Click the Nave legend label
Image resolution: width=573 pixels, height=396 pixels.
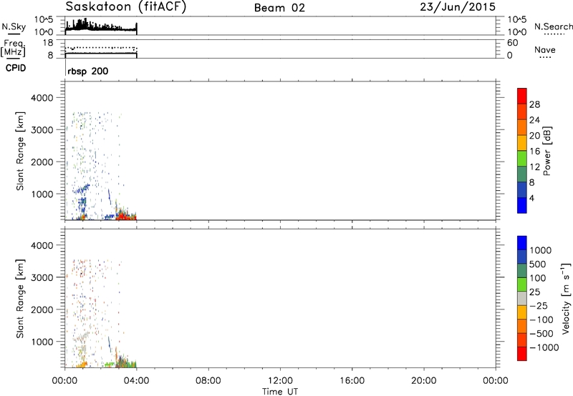(x=545, y=49)
